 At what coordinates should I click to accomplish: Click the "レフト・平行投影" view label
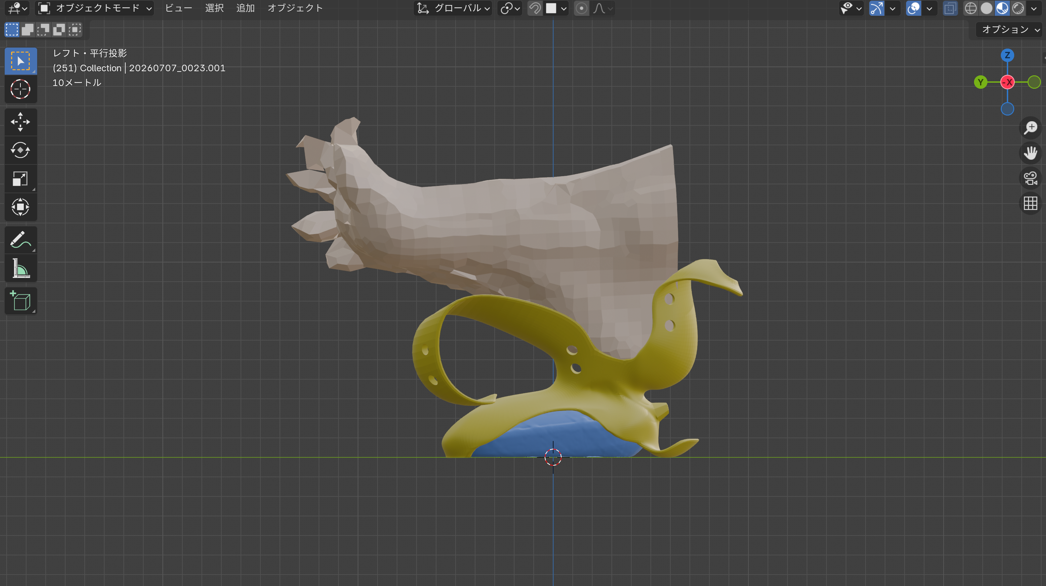pos(90,53)
